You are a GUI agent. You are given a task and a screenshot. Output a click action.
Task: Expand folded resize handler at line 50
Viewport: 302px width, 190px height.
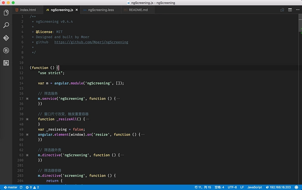(x=27, y=134)
